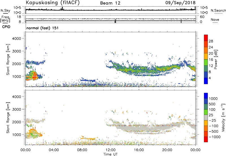The width and height of the screenshot is (226, 156).
Task: Click the Slant Range [km] label of power panel
Action: coord(8,59)
